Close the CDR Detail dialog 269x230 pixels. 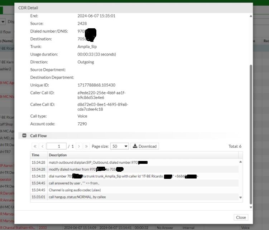pos(241,217)
